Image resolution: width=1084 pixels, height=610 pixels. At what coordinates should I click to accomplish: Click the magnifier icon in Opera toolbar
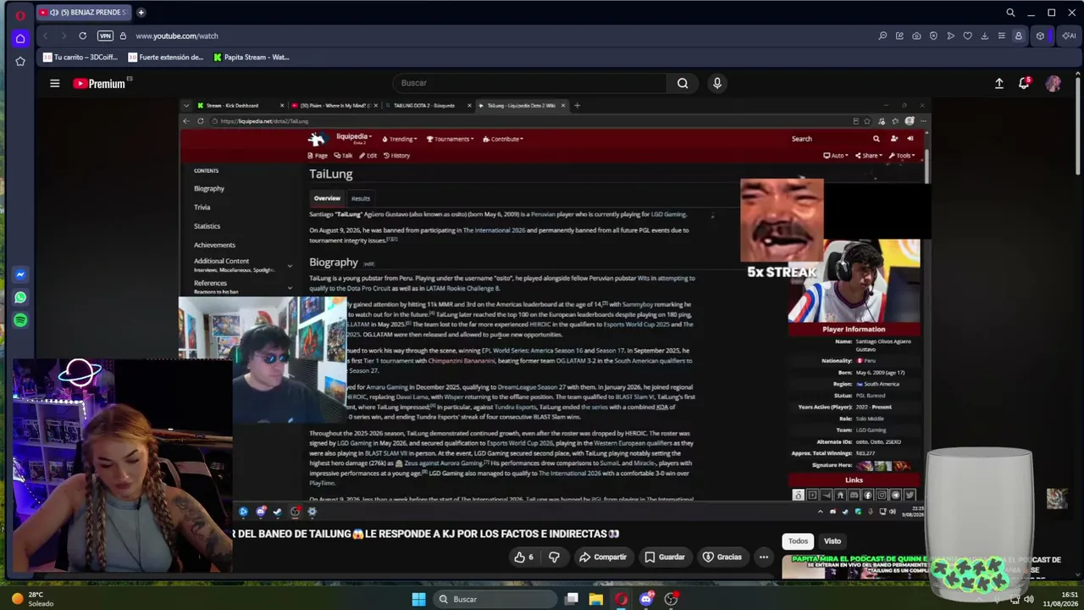point(882,36)
